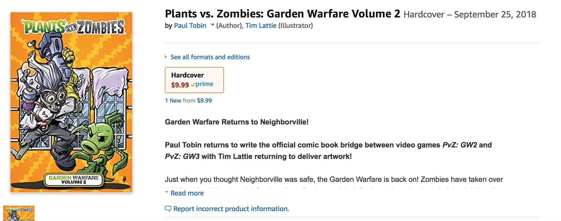
Task: Click the speech bubble report icon
Action: click(x=168, y=209)
